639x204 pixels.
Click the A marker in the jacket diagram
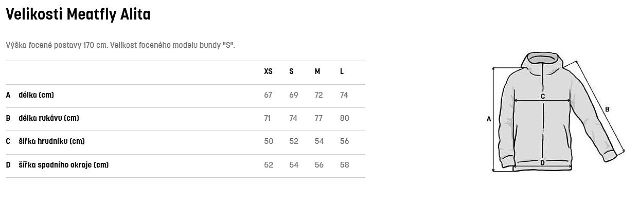tap(489, 119)
